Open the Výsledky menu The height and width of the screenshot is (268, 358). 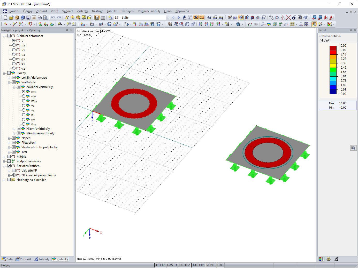pyautogui.click(x=82, y=11)
